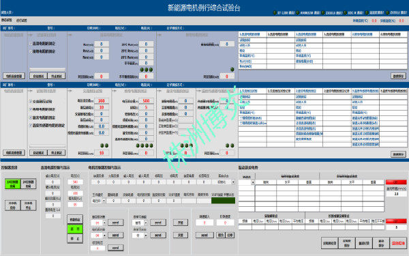Click the green 运行 run button
Viewport: 409px width, 256px height.
tap(75, 229)
